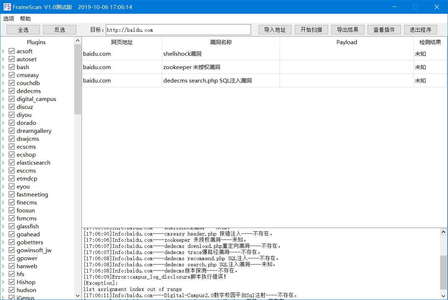Click baidu.com in the zookeeper row

122,67
